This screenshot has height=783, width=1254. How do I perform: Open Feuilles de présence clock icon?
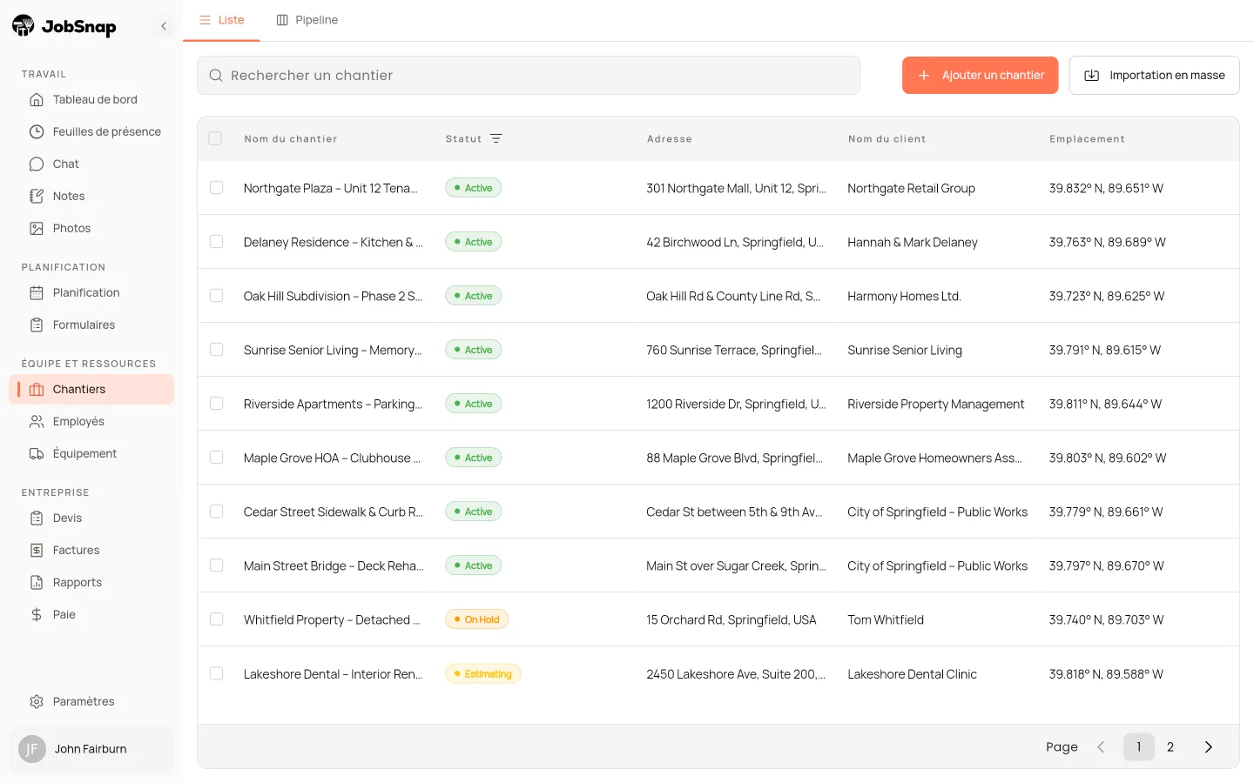pyautogui.click(x=37, y=132)
